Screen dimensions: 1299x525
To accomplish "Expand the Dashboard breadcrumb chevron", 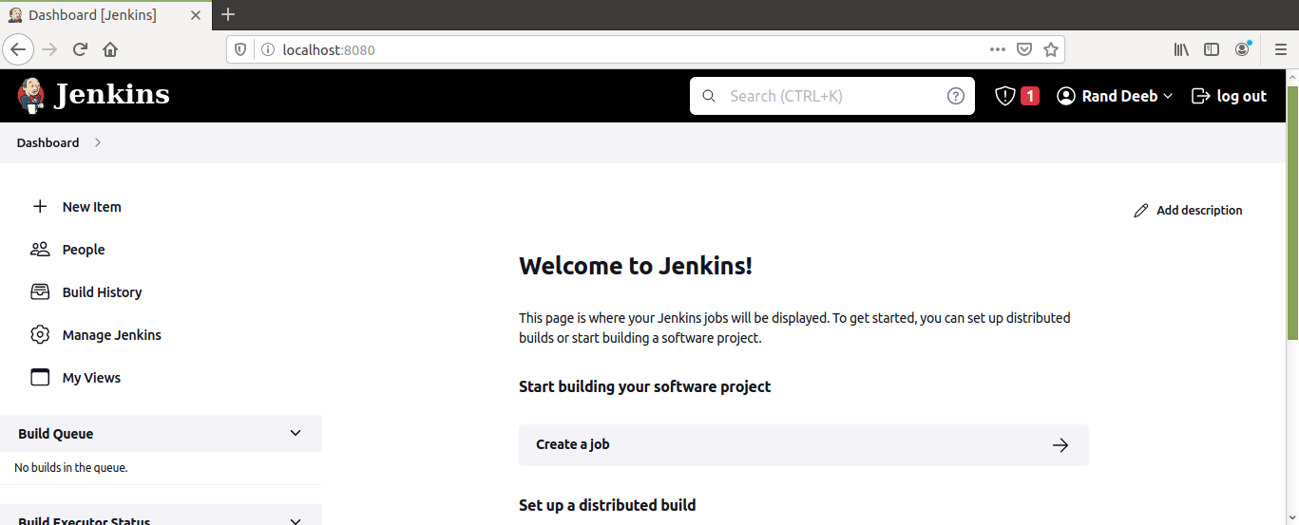I will click(97, 142).
